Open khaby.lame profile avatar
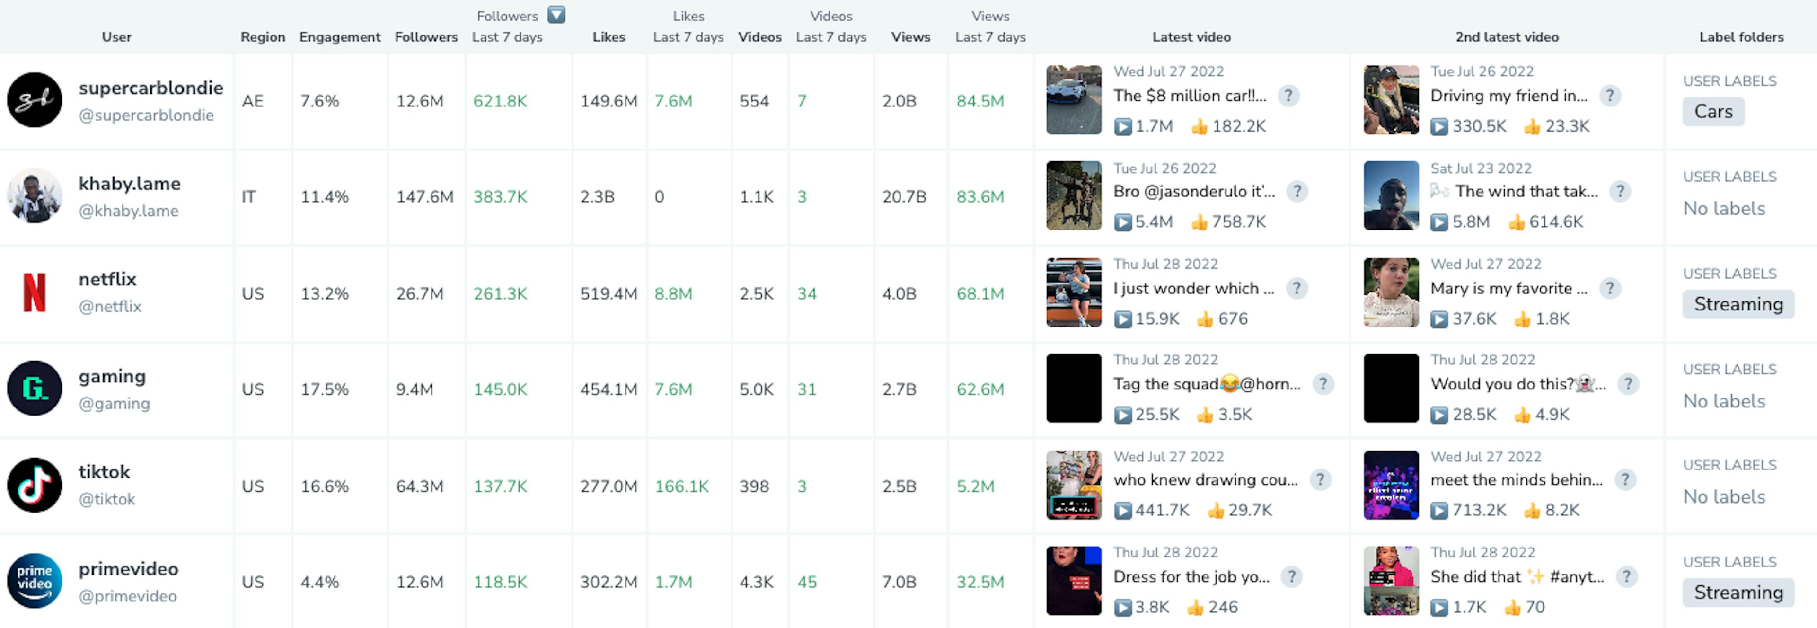This screenshot has width=1817, height=628. click(35, 195)
